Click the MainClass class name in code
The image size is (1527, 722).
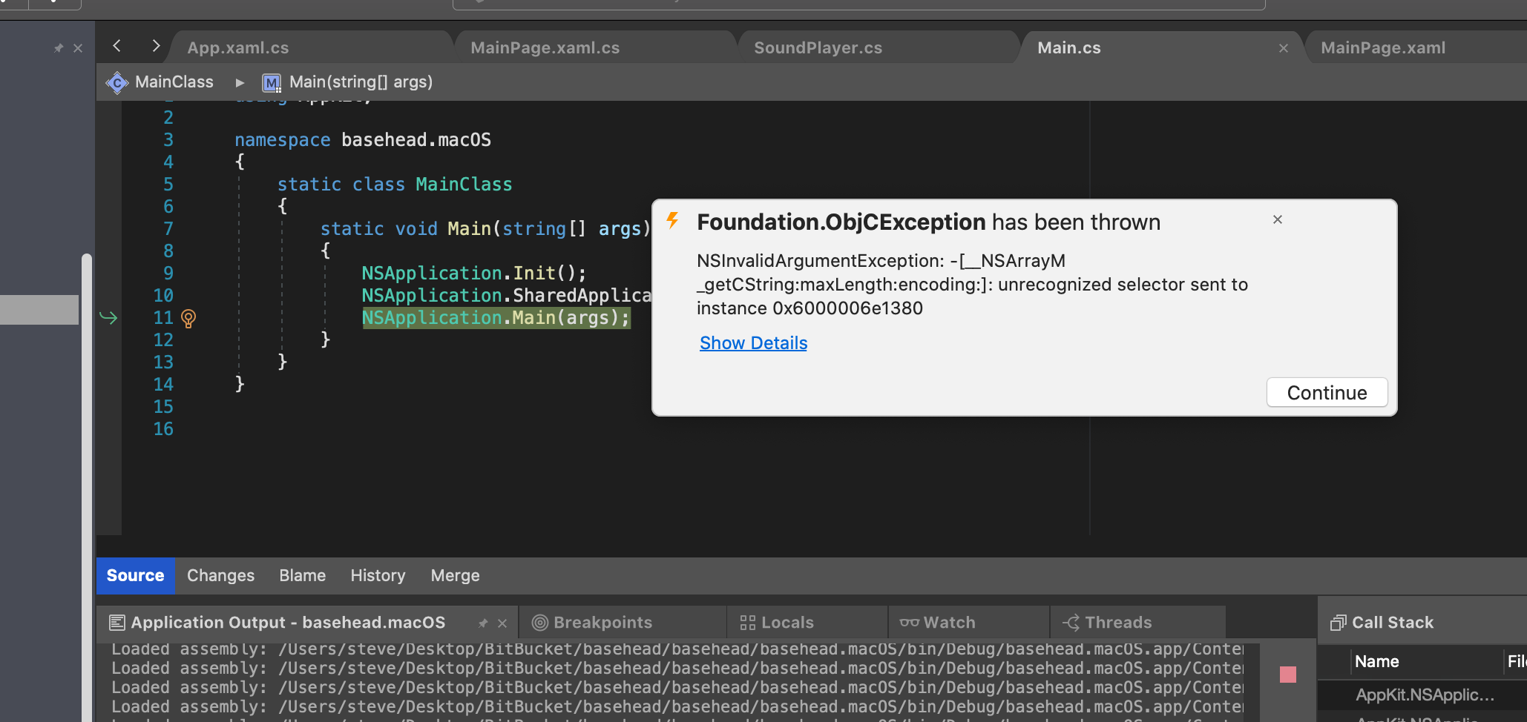point(464,185)
